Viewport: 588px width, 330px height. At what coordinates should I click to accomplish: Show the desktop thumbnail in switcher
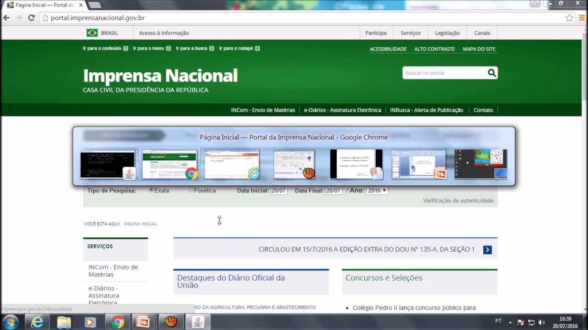coord(481,164)
